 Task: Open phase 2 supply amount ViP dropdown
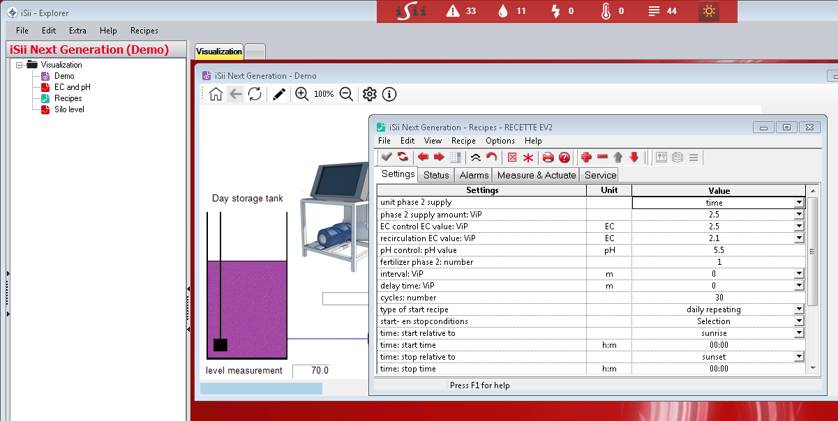799,215
